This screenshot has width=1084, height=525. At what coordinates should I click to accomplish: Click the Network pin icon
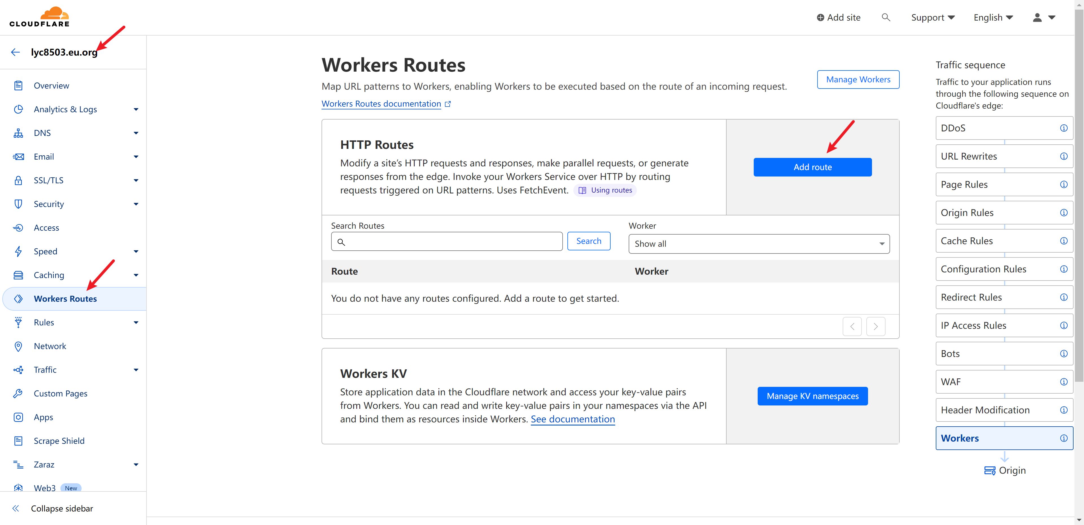(x=18, y=346)
